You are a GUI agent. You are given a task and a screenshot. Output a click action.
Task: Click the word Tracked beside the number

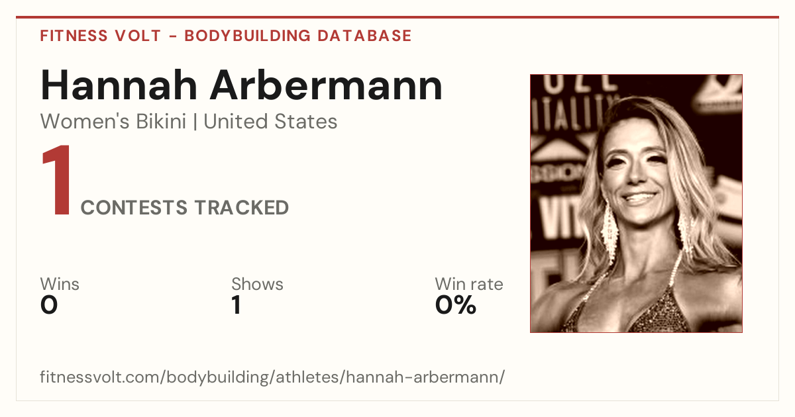click(241, 208)
